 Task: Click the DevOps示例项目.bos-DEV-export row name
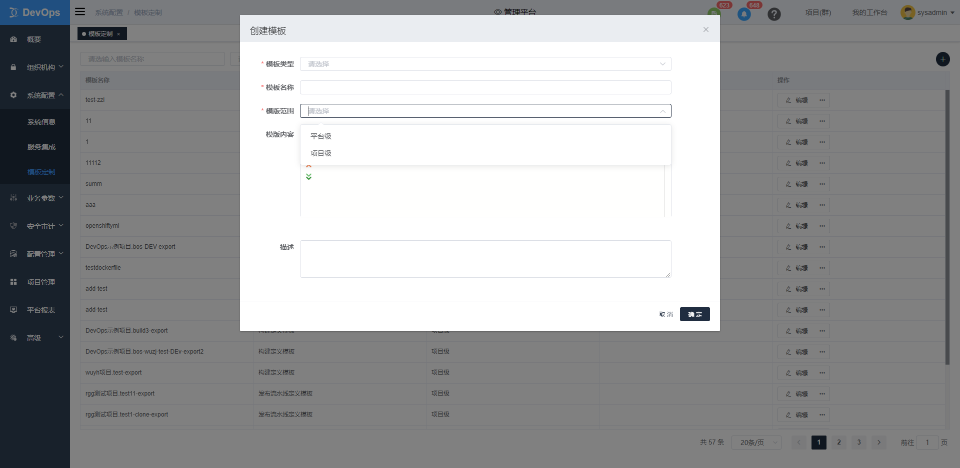point(130,247)
